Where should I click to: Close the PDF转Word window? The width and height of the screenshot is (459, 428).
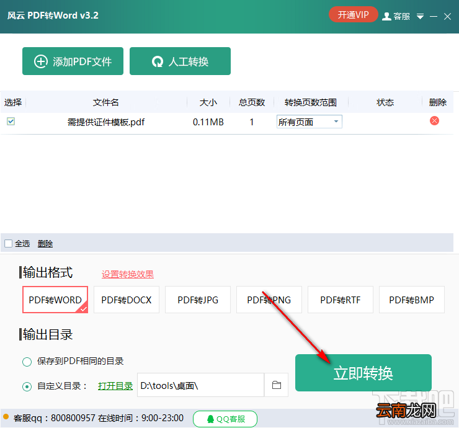pos(447,16)
